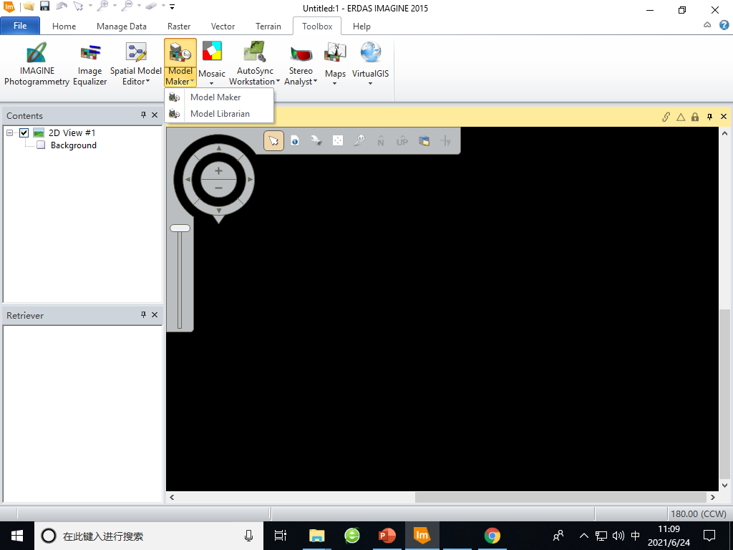The width and height of the screenshot is (733, 550).
Task: Select the arrow selection tool in the viewer toolbar
Action: tap(273, 140)
